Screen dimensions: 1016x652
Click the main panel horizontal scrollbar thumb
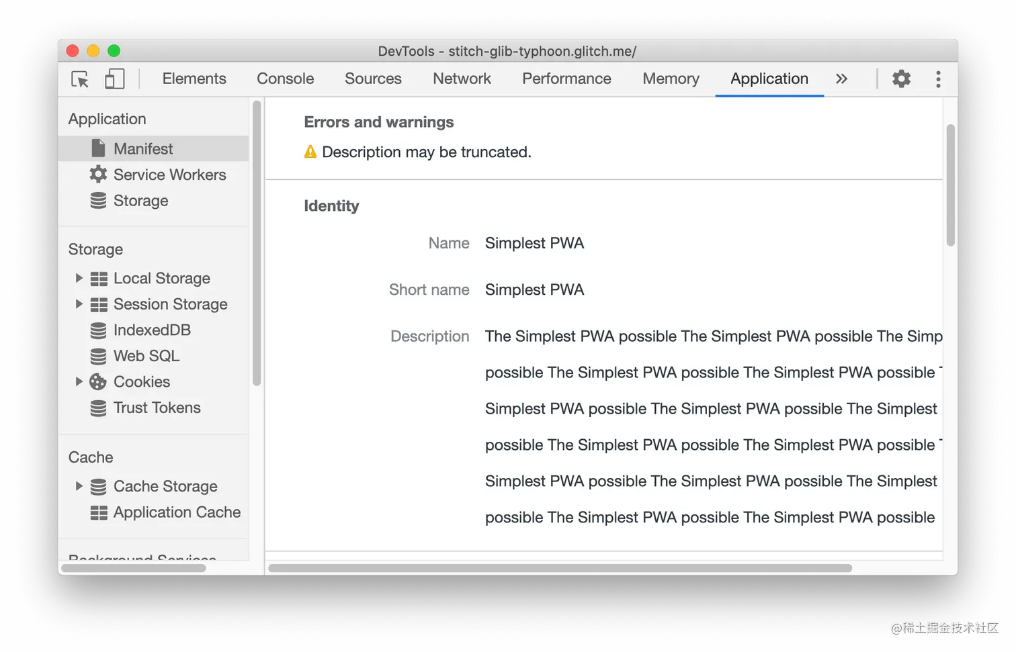(560, 568)
